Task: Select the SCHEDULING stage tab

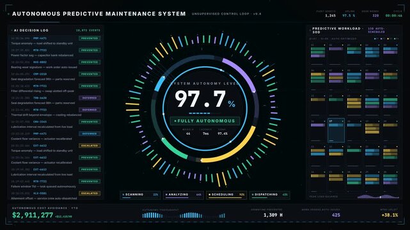Action: (x=226, y=195)
